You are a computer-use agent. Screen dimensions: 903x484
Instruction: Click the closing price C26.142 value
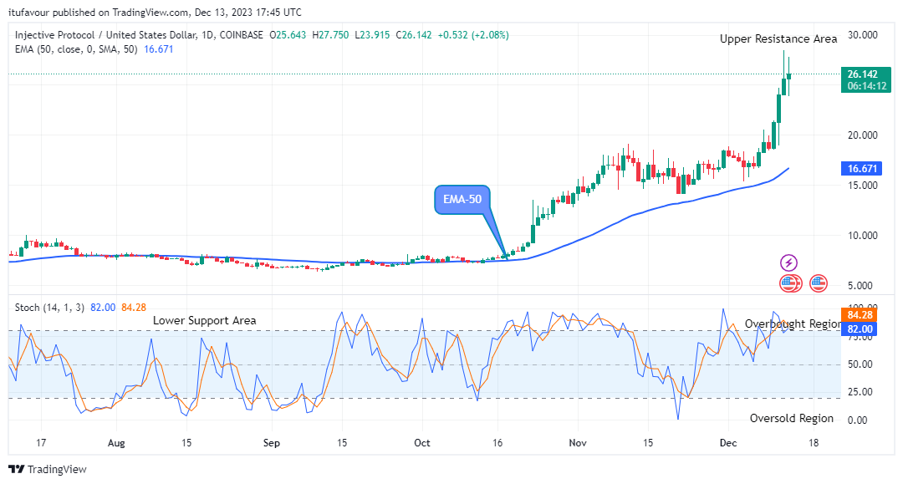(414, 35)
